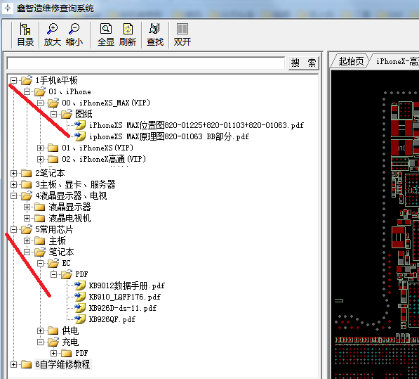Expand the 供电 folder

tap(40, 330)
